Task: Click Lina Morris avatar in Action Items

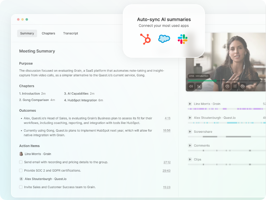Action: (21, 154)
